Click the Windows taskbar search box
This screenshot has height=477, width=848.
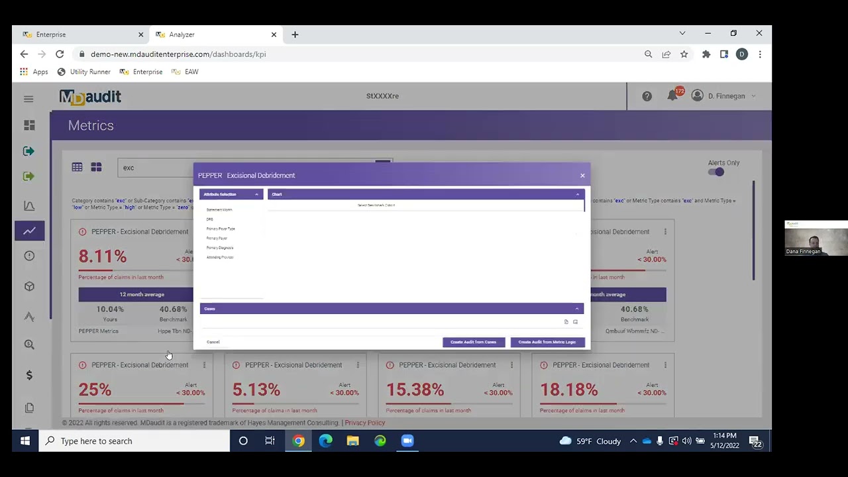[134, 441]
